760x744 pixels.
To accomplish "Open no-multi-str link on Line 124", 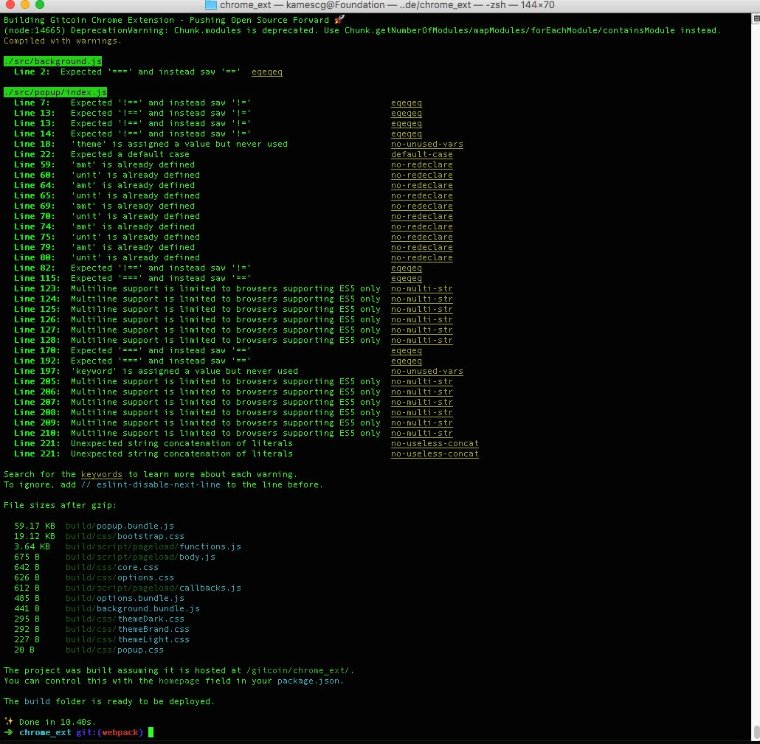I will [421, 299].
